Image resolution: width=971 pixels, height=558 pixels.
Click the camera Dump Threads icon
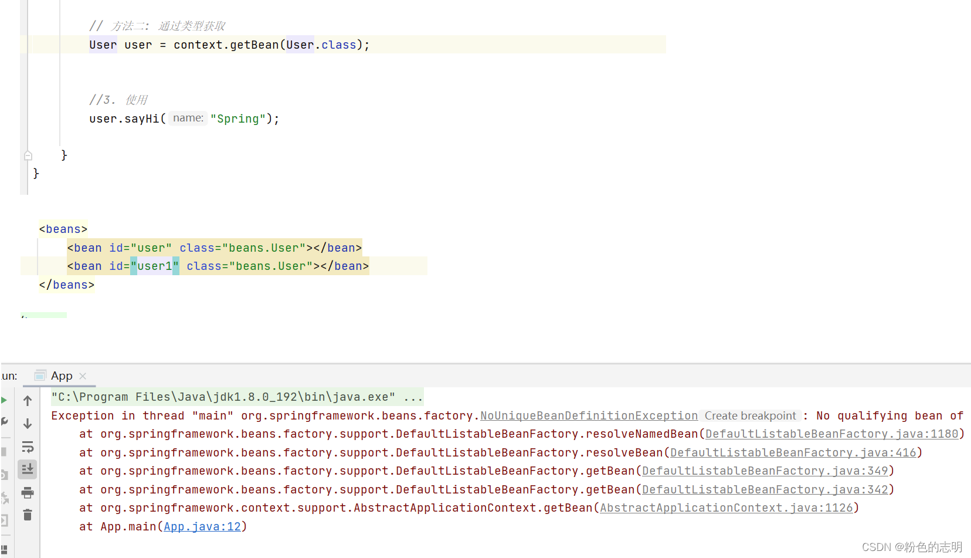click(4, 475)
